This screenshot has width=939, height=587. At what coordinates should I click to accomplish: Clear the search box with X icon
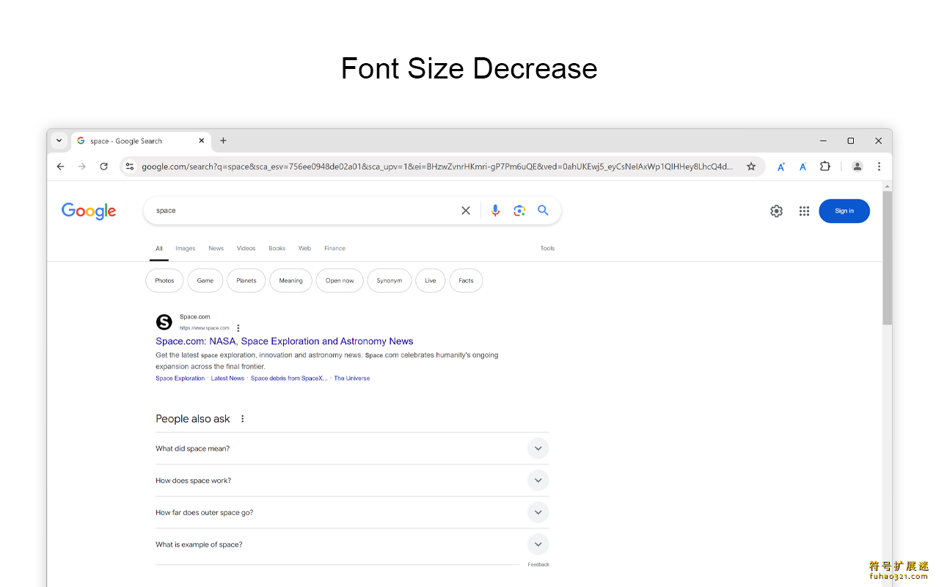tap(466, 211)
